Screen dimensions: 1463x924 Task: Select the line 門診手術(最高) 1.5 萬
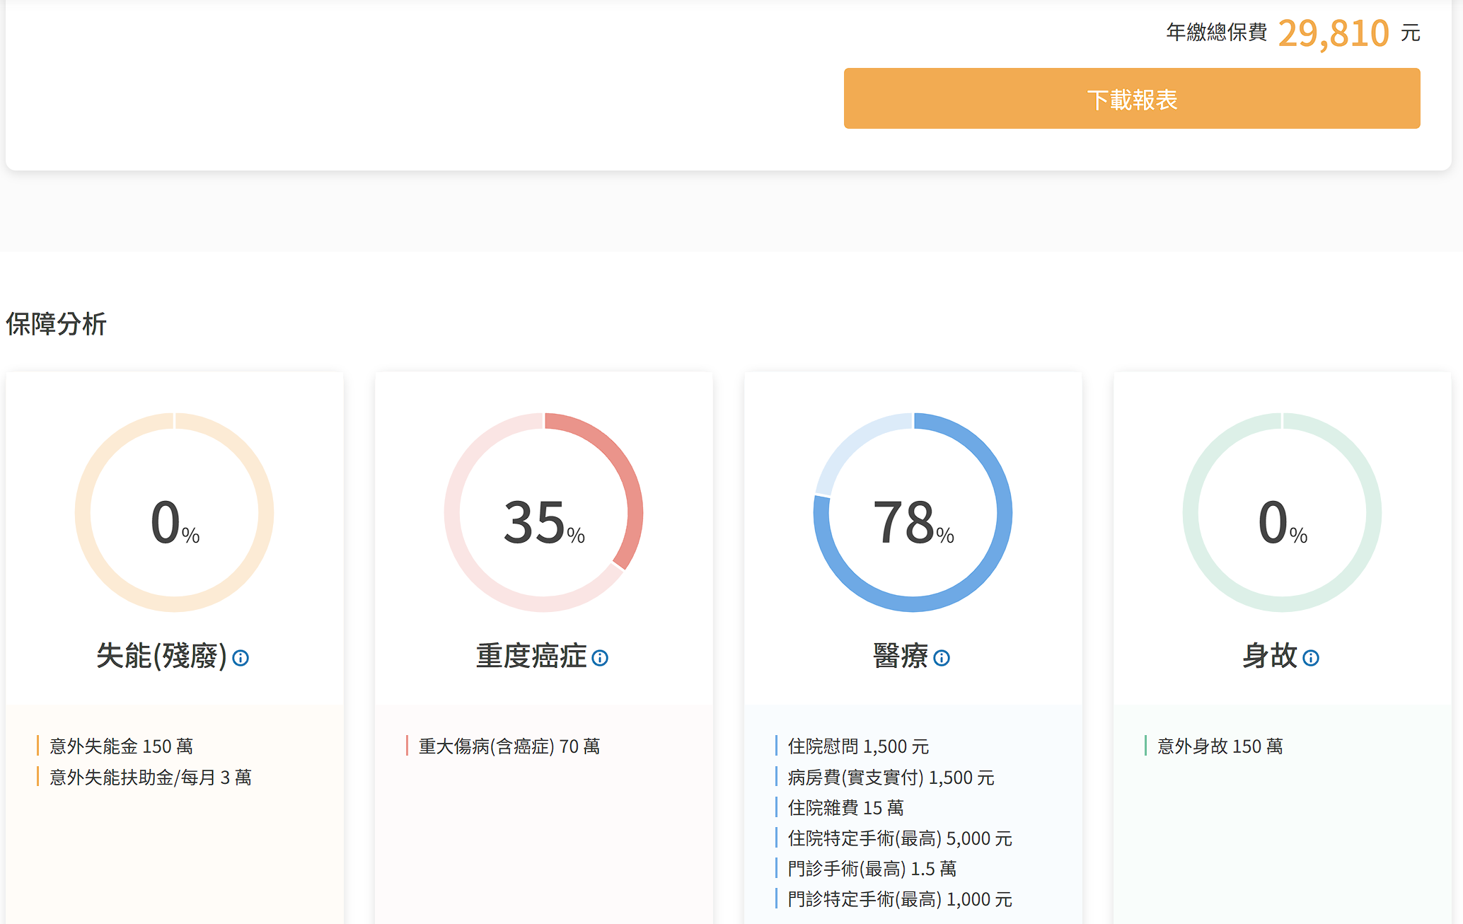tap(872, 869)
